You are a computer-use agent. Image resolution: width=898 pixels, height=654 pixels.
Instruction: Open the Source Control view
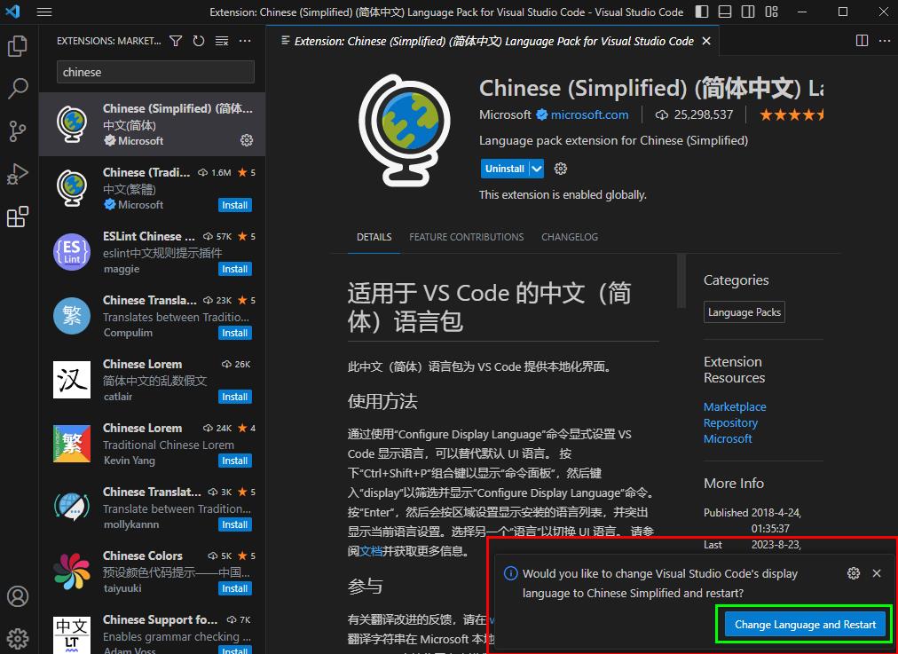tap(18, 131)
